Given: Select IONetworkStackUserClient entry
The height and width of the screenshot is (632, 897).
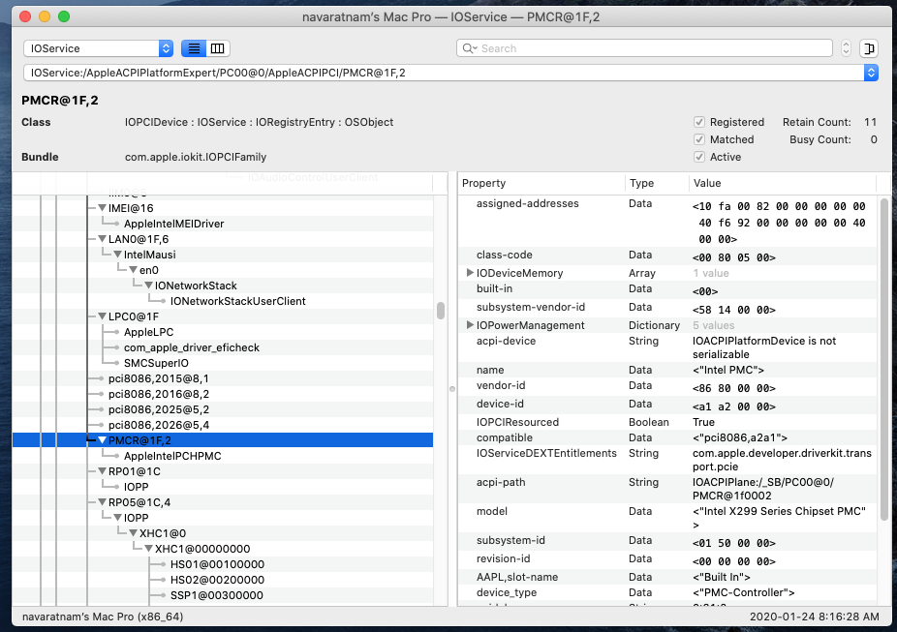Looking at the screenshot, I should [238, 301].
